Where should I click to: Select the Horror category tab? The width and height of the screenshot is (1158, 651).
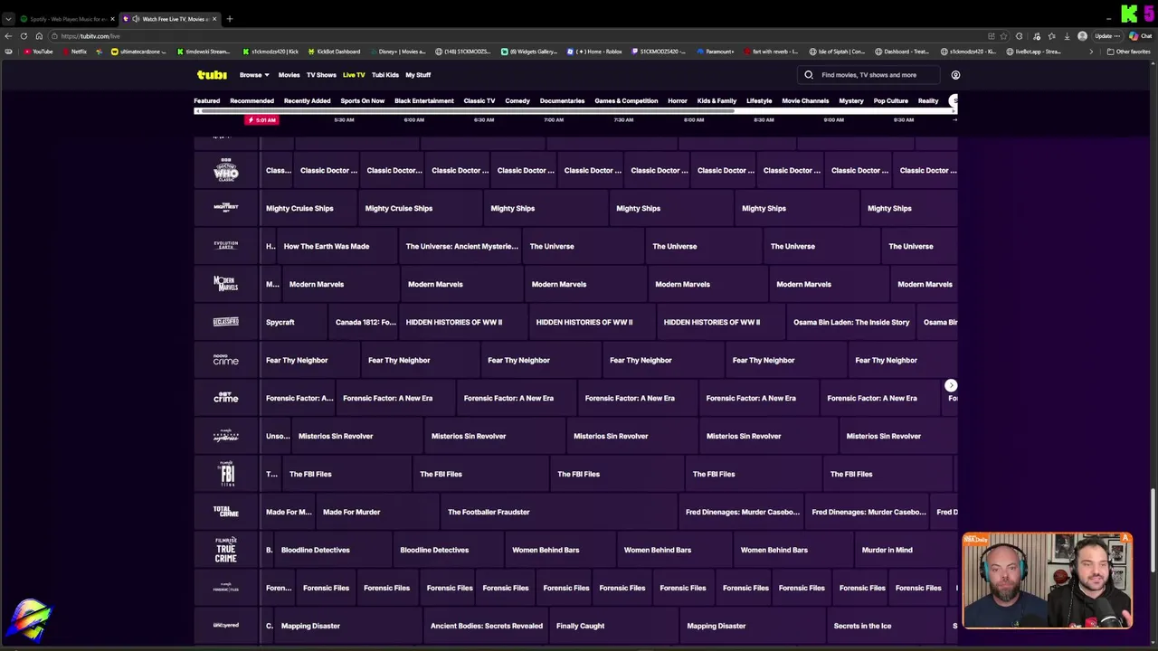point(678,101)
